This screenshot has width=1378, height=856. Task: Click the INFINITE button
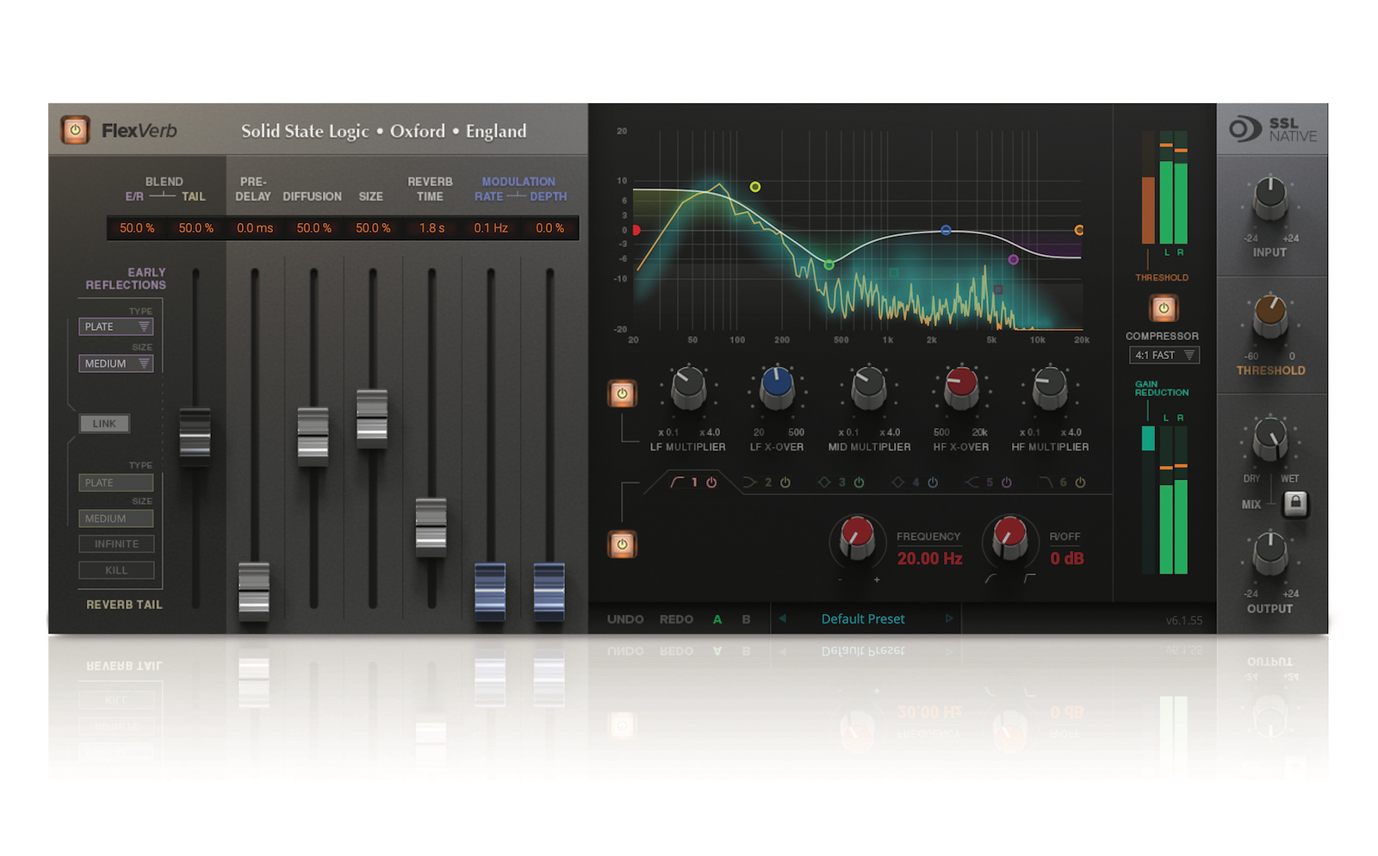point(116,544)
